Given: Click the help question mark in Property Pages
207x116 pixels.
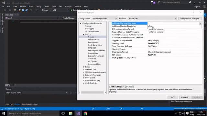Looking at the screenshot, I should (193, 12).
